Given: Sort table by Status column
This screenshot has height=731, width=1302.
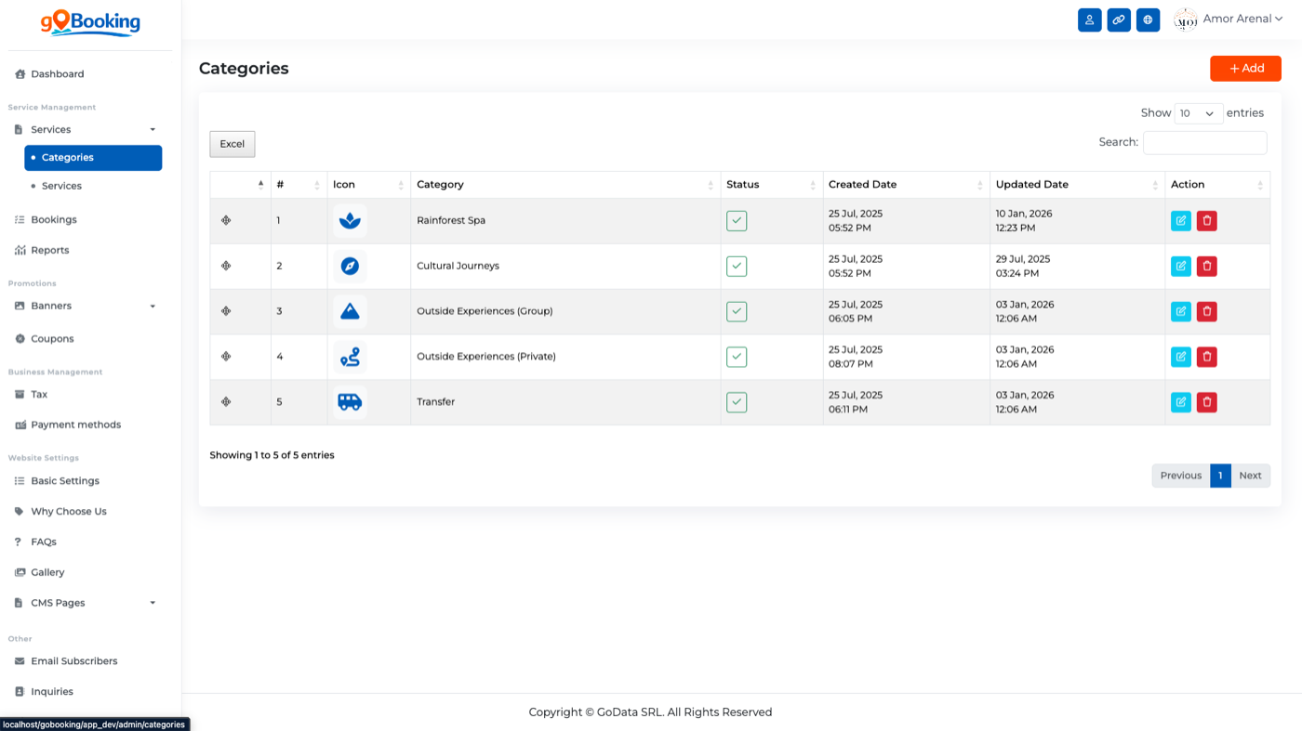Looking at the screenshot, I should click(x=772, y=185).
